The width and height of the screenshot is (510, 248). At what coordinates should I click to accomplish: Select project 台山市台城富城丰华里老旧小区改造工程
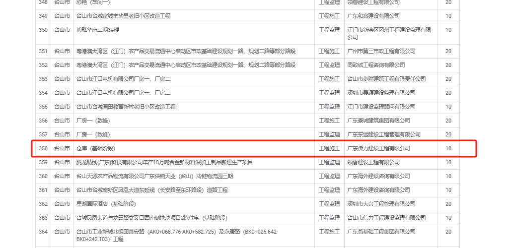[123, 16]
